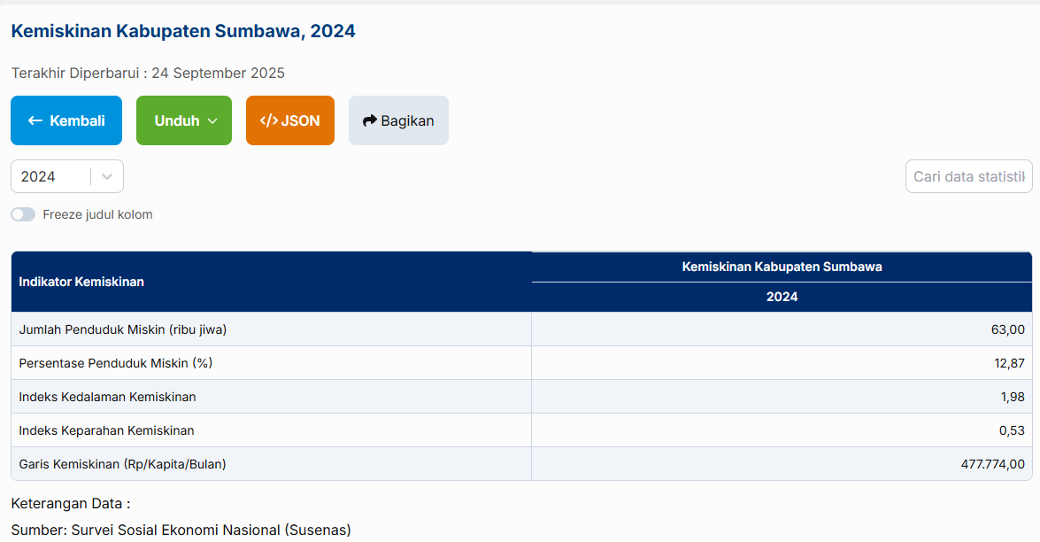Click the share arrow icon on Bagikan
This screenshot has width=1040, height=542.
pyautogui.click(x=370, y=120)
